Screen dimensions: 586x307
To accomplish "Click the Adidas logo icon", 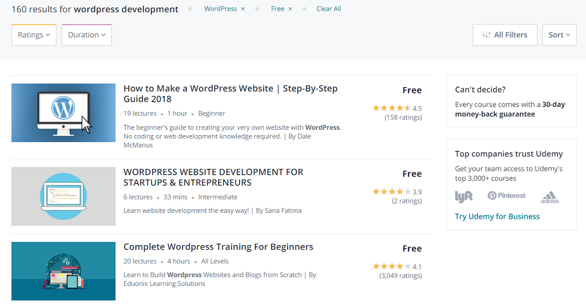I will (x=550, y=197).
